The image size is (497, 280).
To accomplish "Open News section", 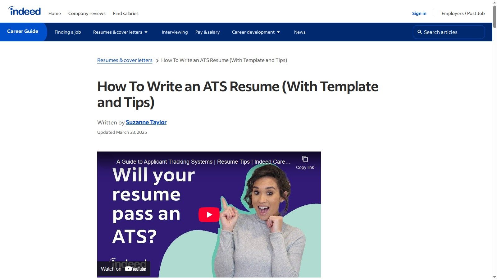I will tap(300, 32).
